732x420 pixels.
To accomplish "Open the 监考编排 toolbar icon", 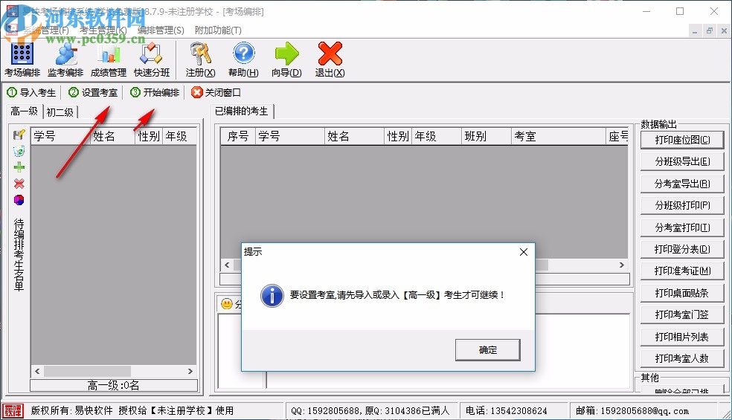I will (65, 59).
